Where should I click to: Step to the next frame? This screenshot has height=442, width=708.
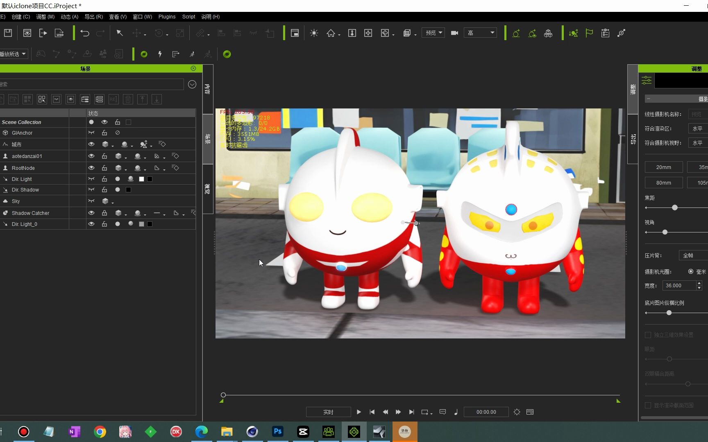pyautogui.click(x=398, y=412)
